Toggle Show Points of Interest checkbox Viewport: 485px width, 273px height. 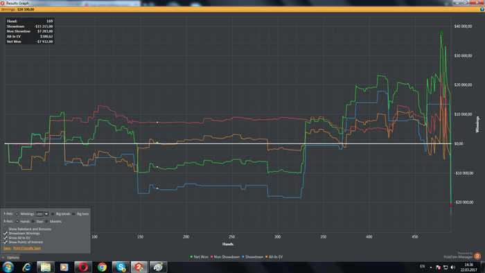click(6, 242)
